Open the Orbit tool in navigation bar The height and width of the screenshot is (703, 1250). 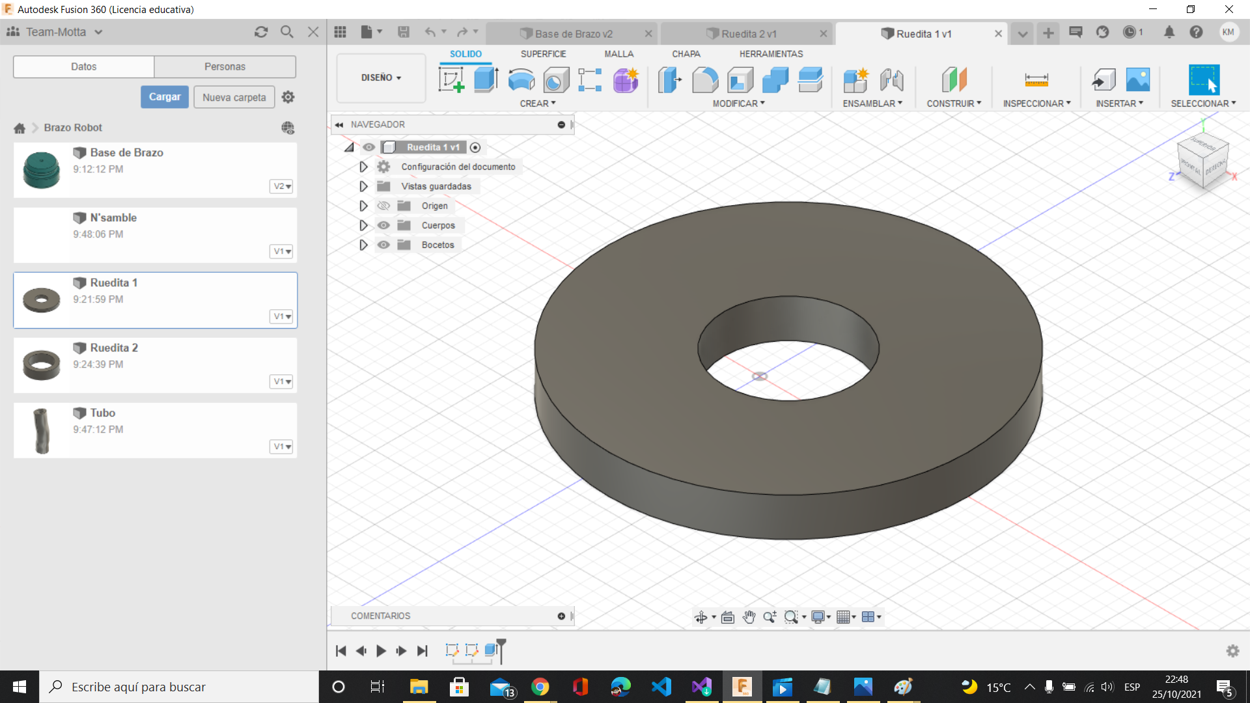click(701, 617)
